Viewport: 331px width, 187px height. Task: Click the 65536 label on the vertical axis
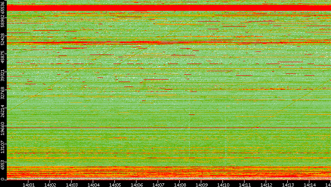point(3,9)
